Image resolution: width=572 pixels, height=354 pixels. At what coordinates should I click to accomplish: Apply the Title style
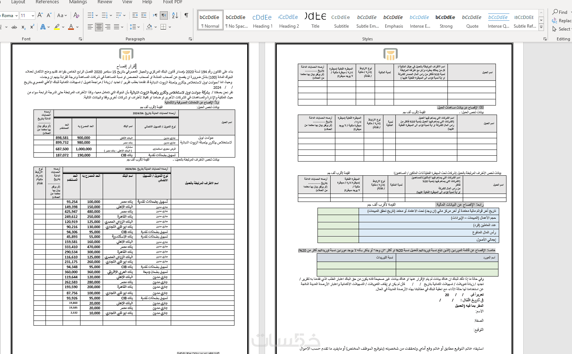(x=315, y=20)
